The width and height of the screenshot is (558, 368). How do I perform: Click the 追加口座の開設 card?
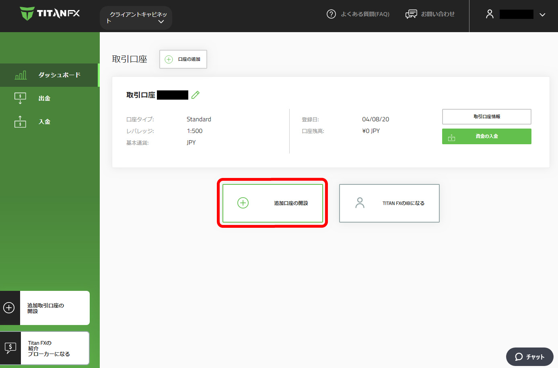[273, 203]
